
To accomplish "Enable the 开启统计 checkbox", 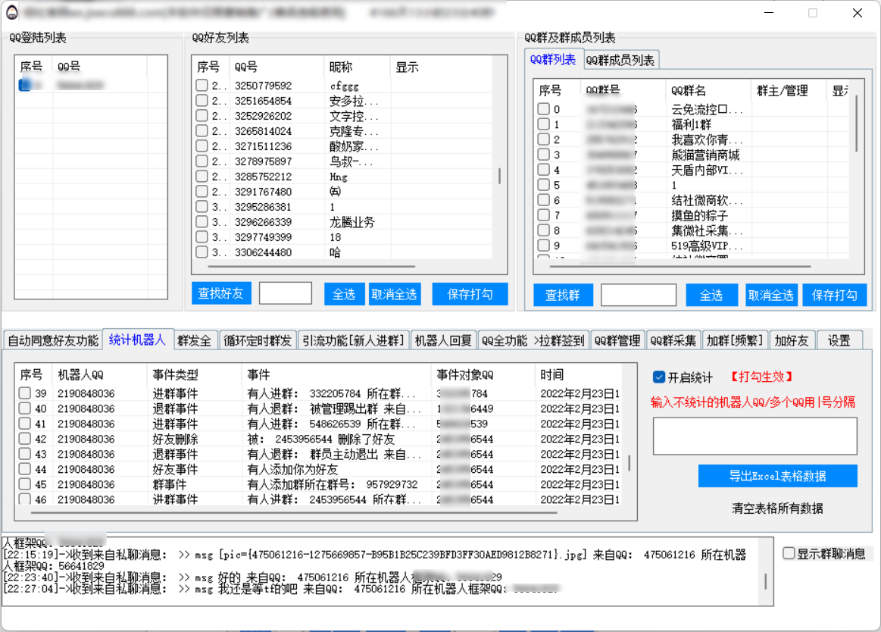I will (x=659, y=377).
